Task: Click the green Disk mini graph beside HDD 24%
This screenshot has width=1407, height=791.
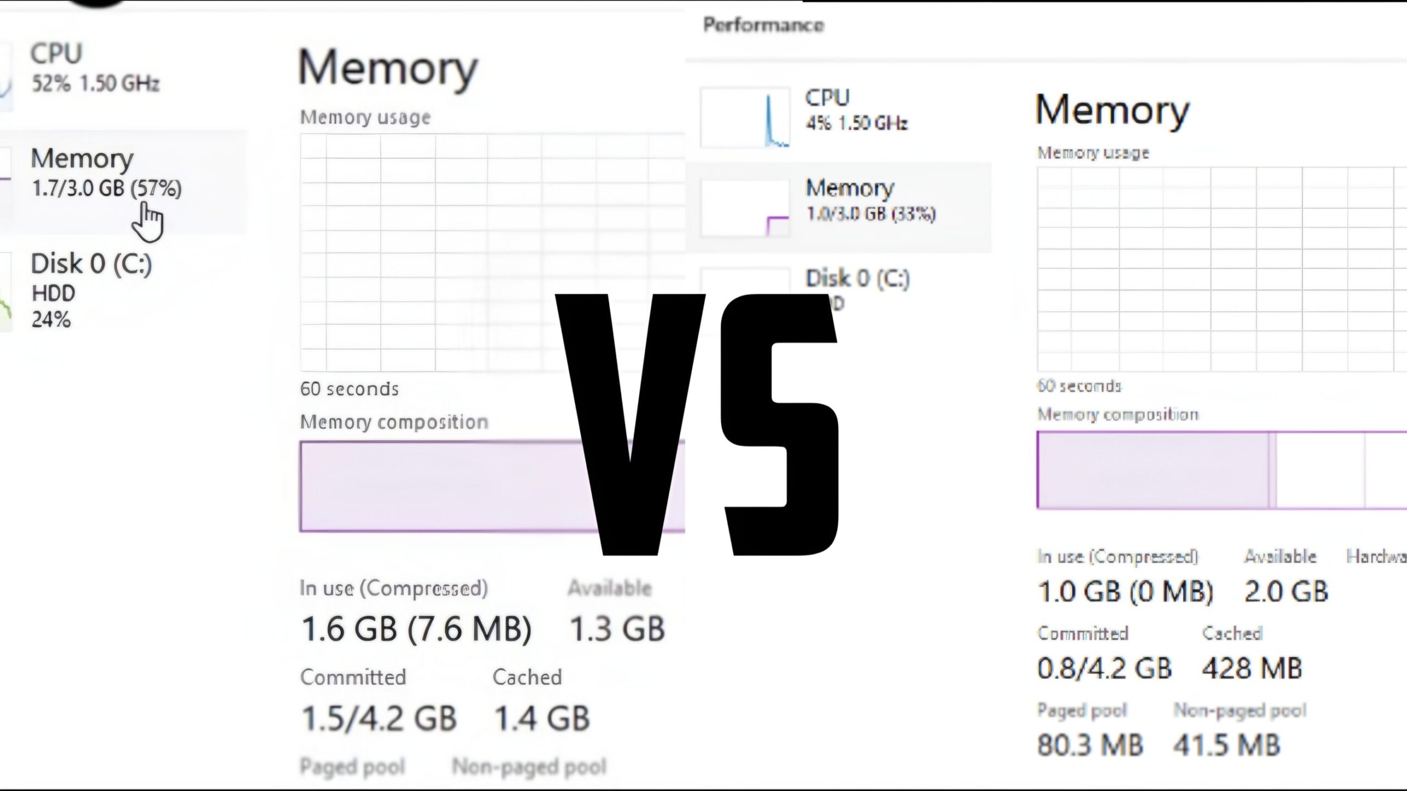Action: coord(5,292)
